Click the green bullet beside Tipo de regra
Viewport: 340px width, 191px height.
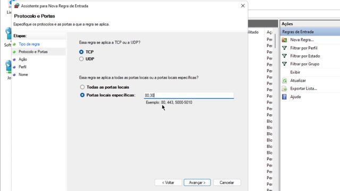coord(14,45)
